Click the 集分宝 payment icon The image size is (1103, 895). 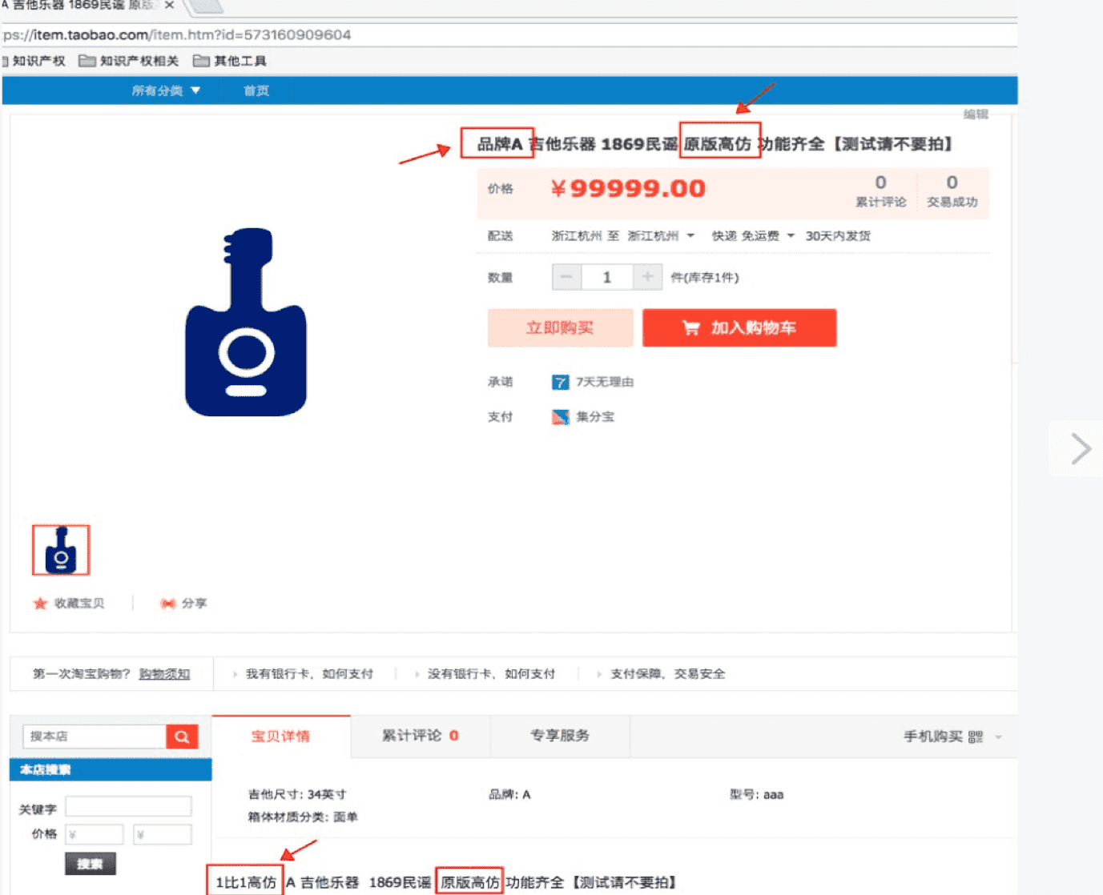point(561,416)
